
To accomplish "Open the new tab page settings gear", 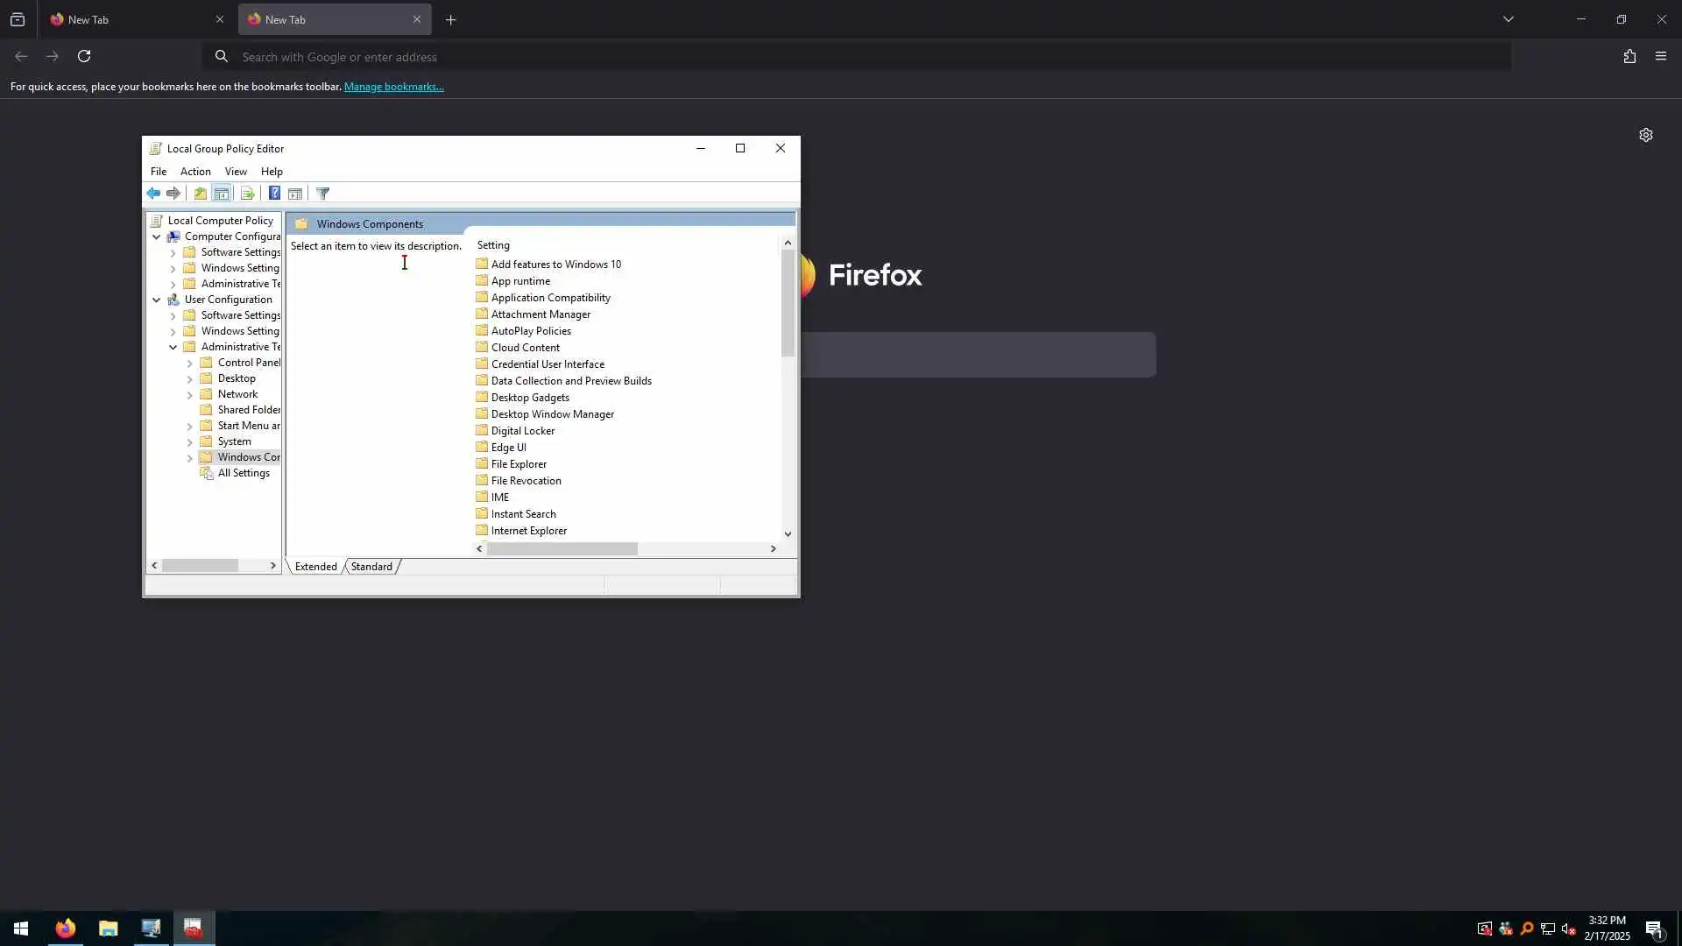I will pos(1645,135).
